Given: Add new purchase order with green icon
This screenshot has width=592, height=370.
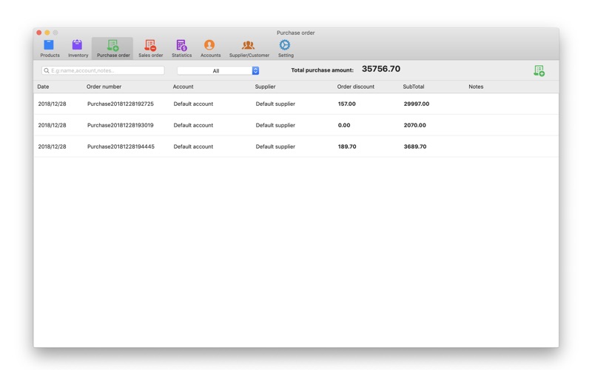Looking at the screenshot, I should tap(539, 70).
